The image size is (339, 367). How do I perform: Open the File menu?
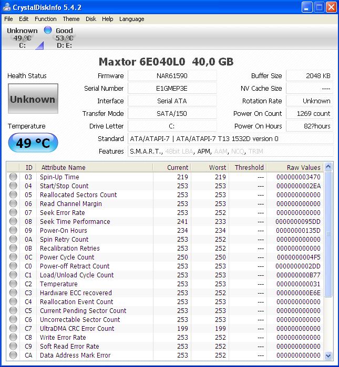(8, 19)
